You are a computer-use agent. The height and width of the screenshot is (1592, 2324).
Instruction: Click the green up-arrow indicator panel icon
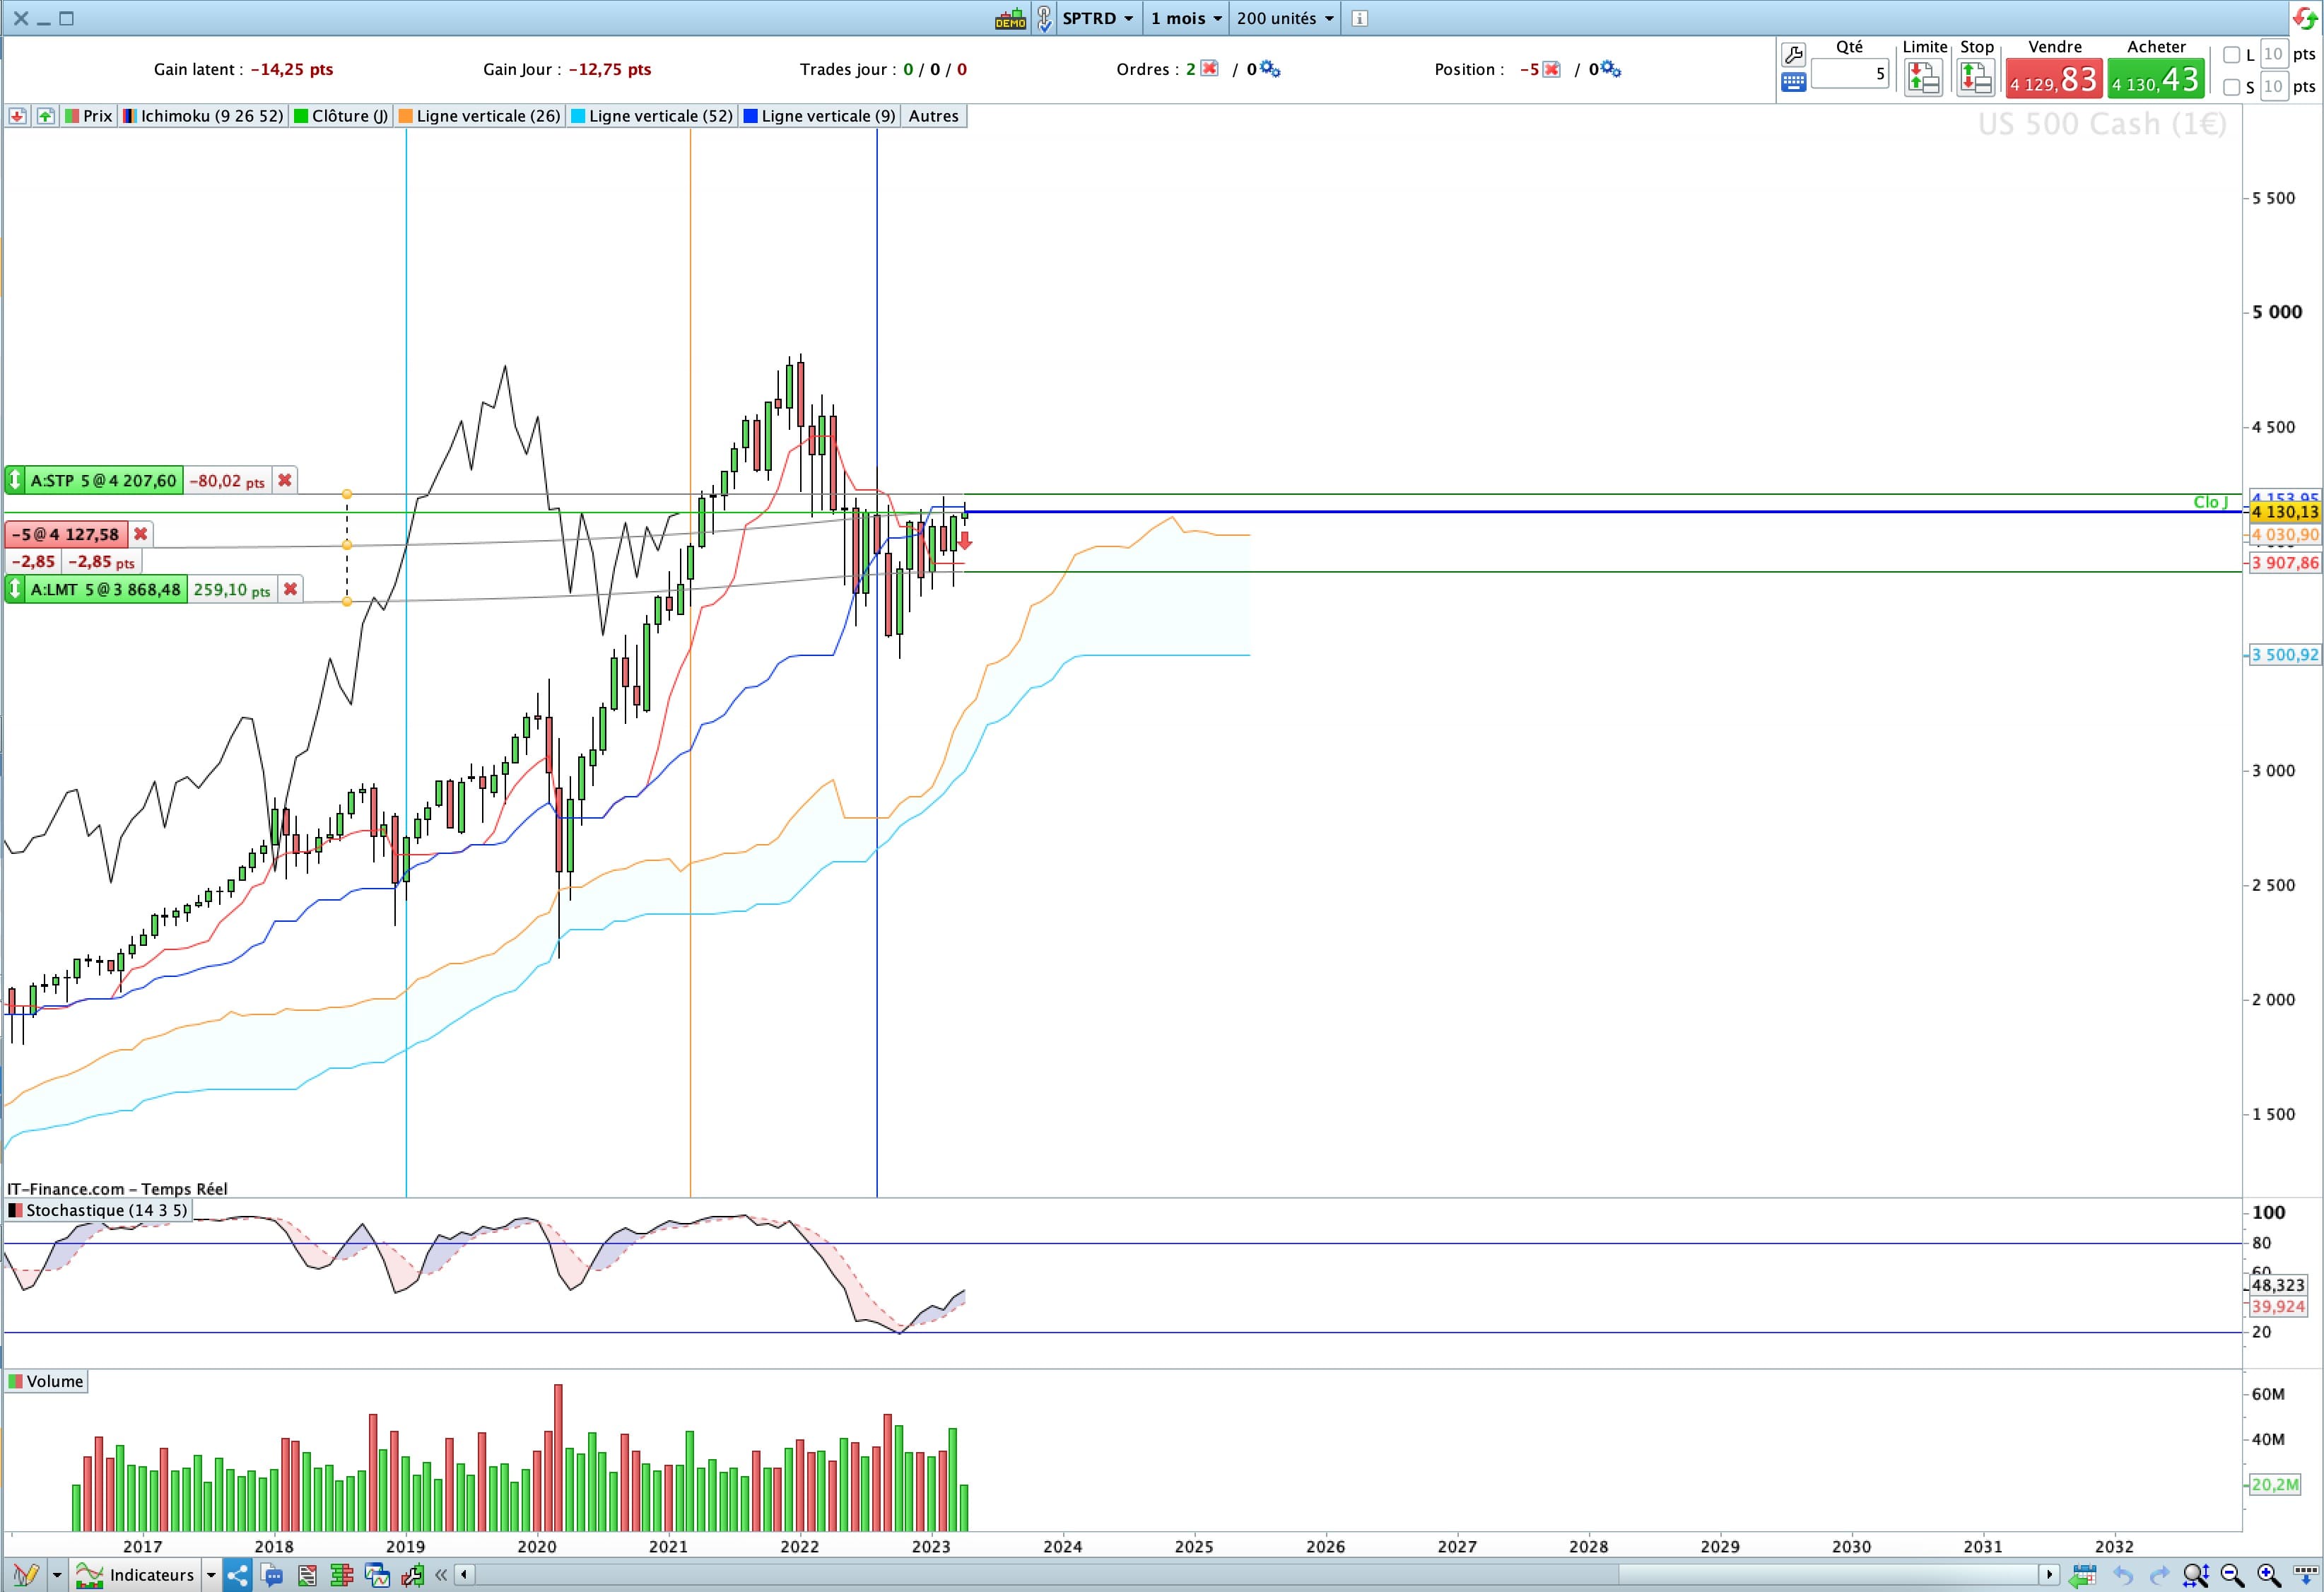45,116
